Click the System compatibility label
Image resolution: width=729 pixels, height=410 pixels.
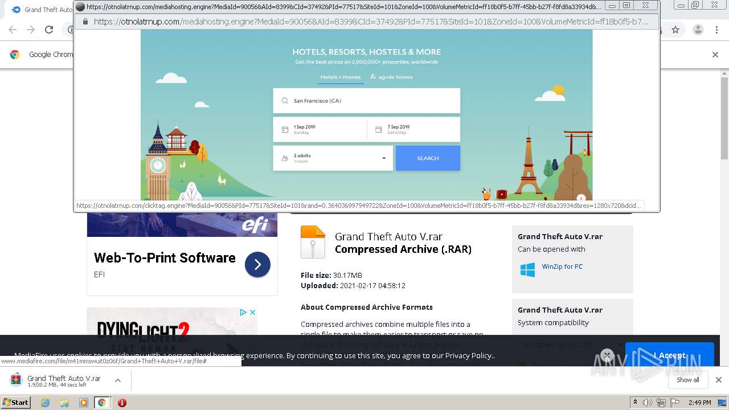pyautogui.click(x=553, y=322)
